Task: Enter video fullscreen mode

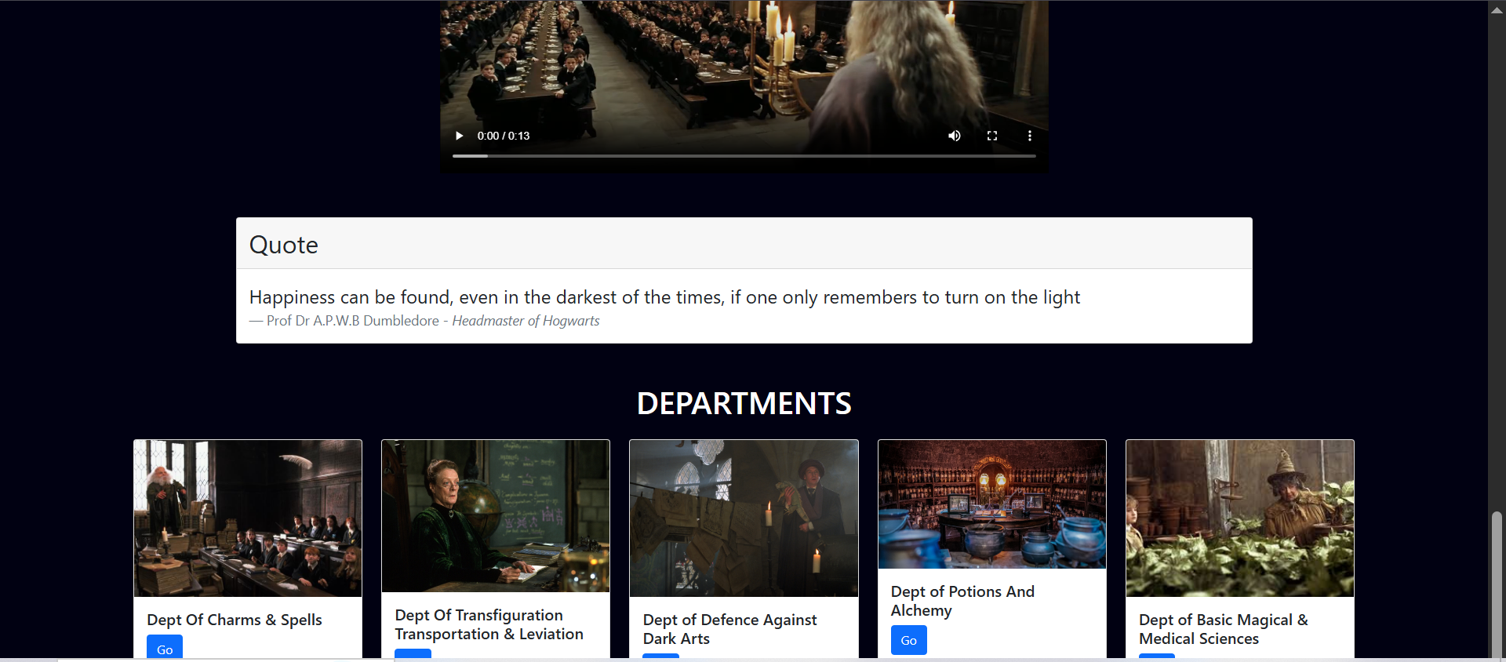Action: point(992,136)
